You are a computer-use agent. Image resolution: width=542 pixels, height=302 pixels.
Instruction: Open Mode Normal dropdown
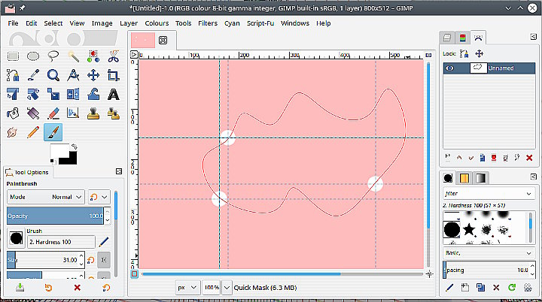tap(45, 197)
